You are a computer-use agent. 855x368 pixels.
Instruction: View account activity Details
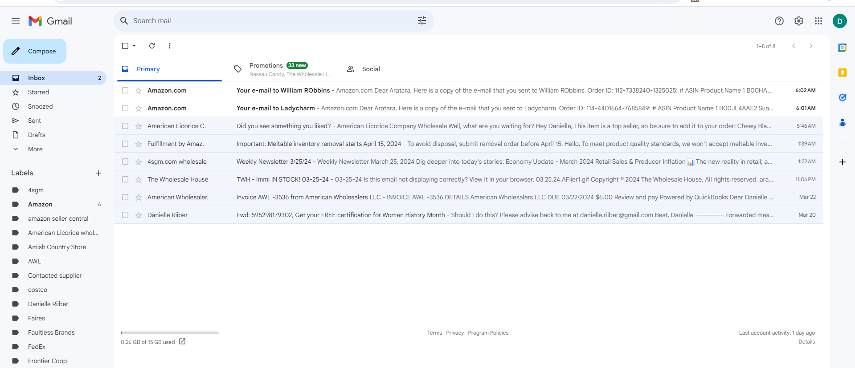[x=806, y=342]
